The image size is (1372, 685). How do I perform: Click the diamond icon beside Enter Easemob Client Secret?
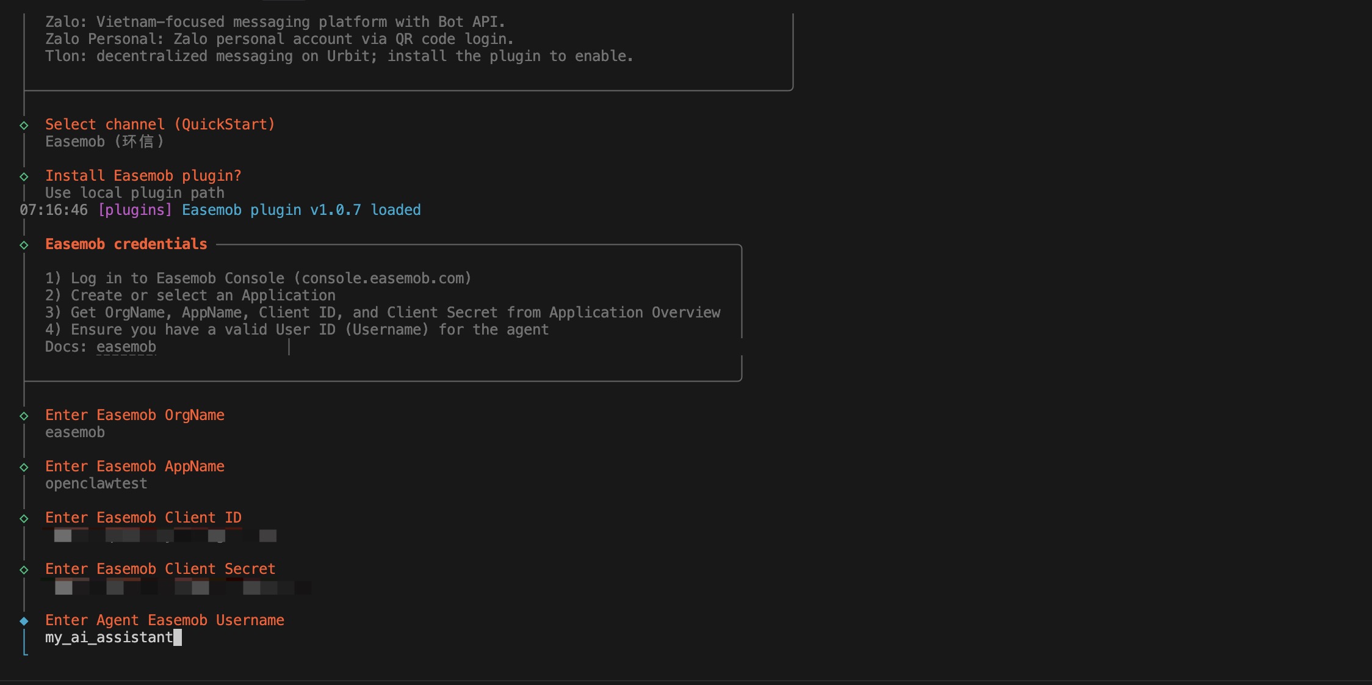click(x=24, y=570)
